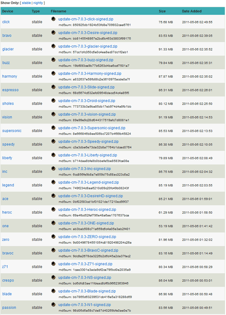Open the buzz device link
This screenshot has height=315, width=226.
[6, 62]
